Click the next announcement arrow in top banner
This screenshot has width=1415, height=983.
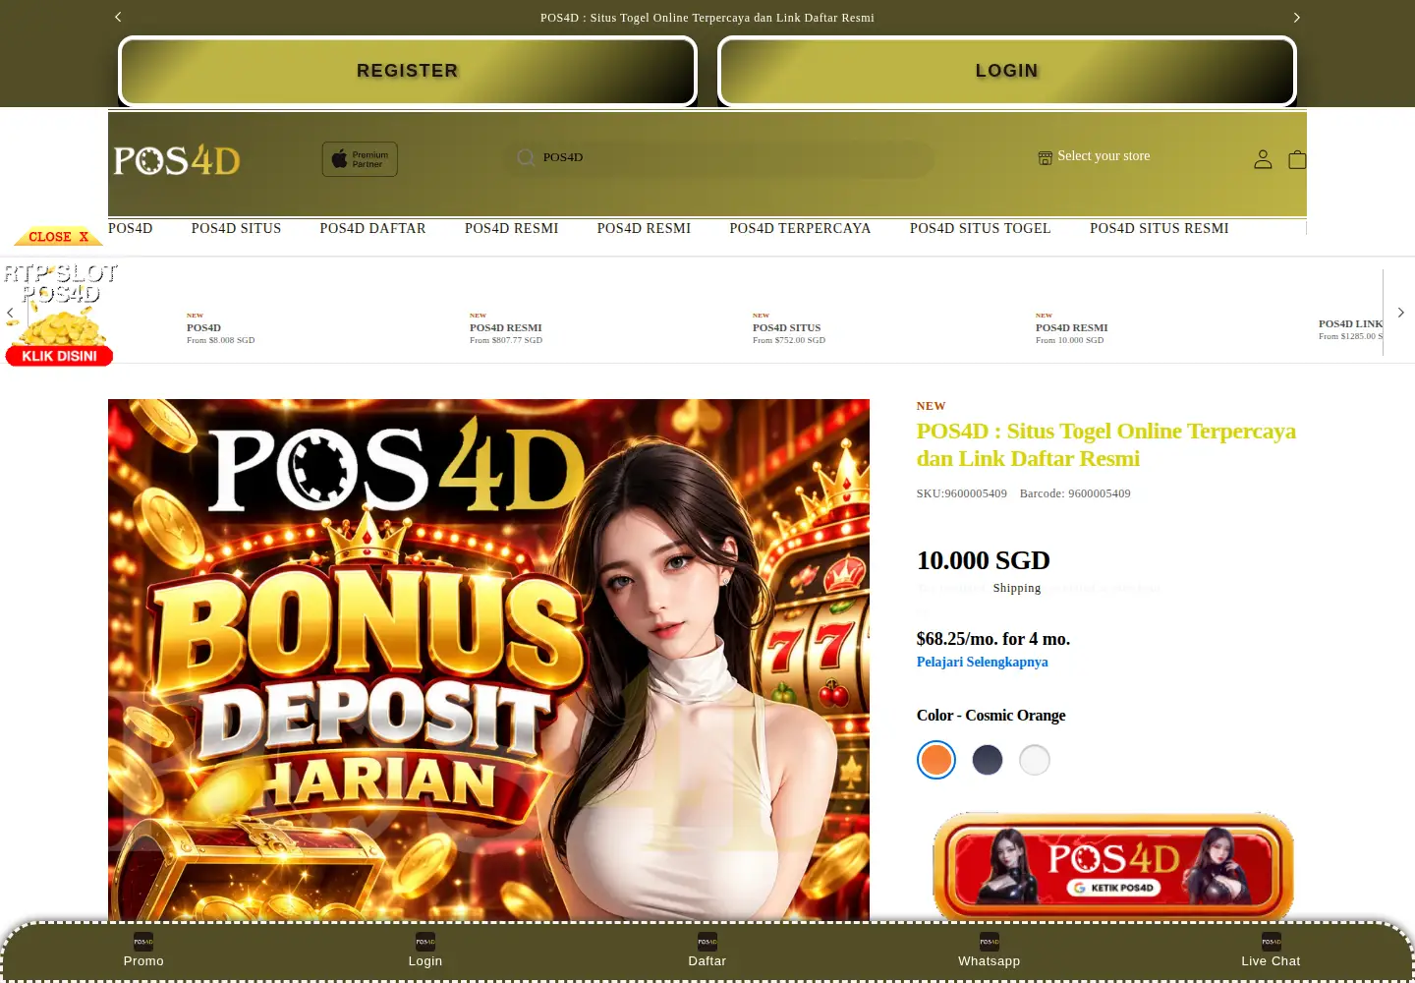[x=1296, y=17]
